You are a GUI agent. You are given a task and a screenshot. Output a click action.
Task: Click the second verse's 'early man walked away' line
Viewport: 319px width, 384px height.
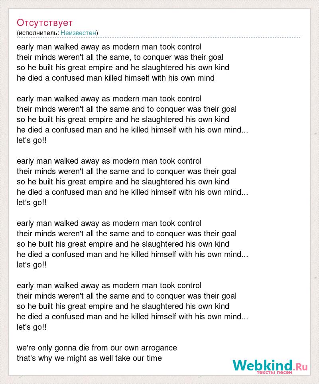coord(109,99)
